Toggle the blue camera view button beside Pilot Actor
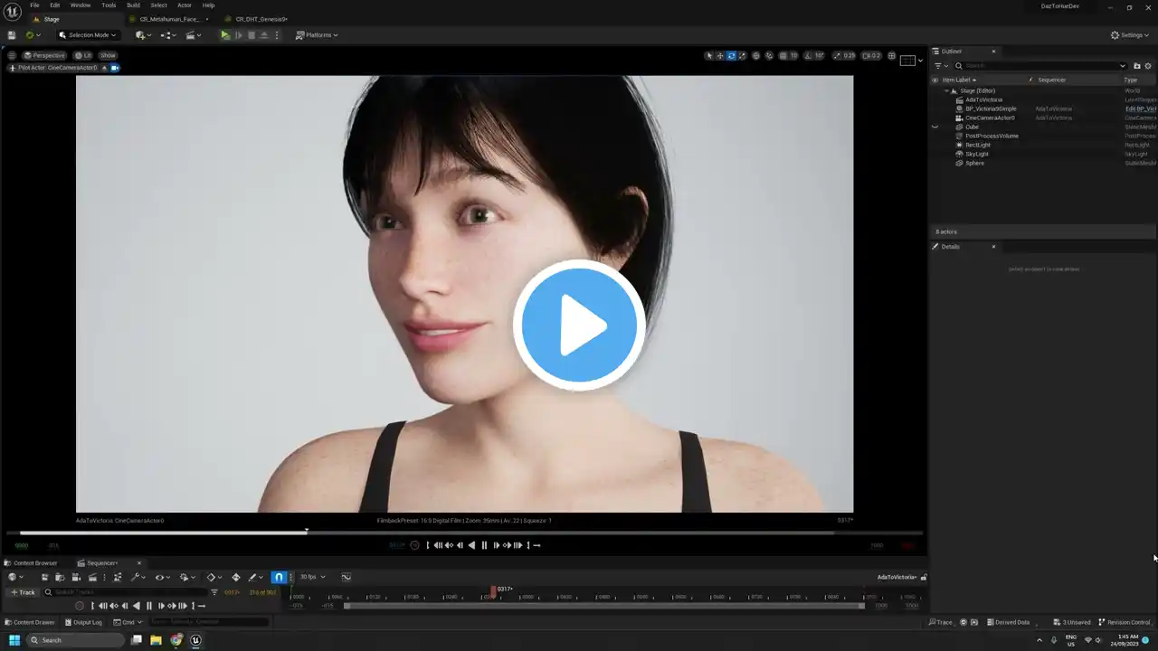This screenshot has width=1158, height=651. [115, 68]
